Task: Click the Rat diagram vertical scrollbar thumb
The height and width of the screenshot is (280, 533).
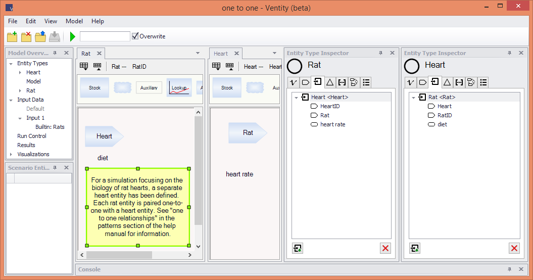Action: click(x=198, y=170)
